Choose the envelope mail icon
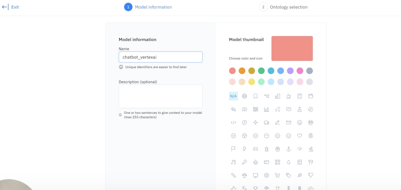 tap(289, 122)
